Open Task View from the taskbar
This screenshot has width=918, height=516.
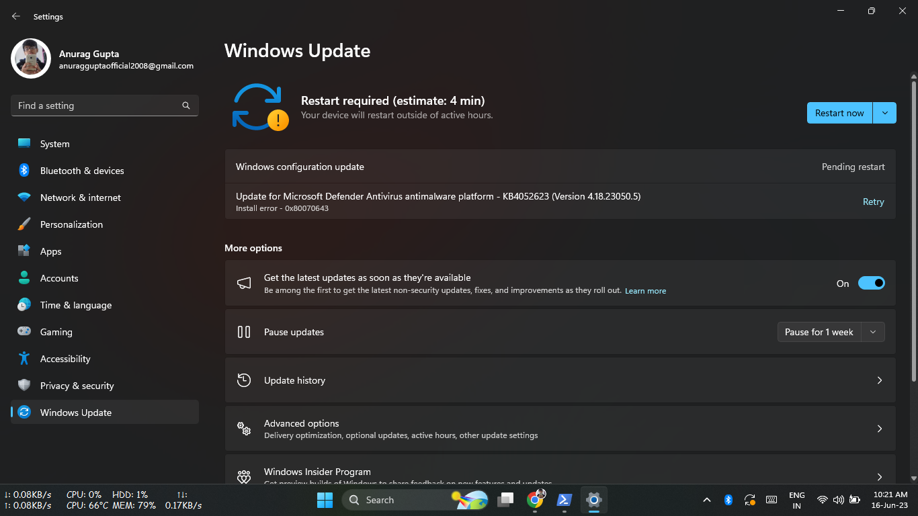click(505, 500)
